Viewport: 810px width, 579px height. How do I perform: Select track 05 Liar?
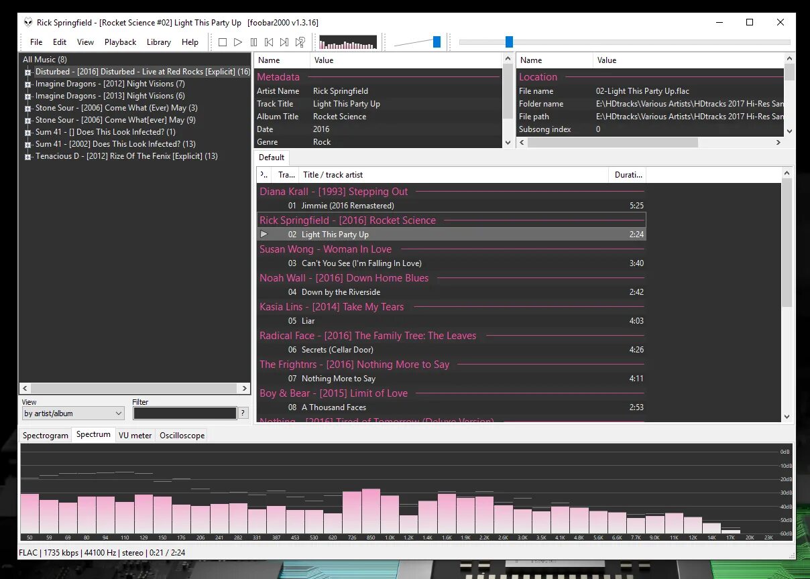[451, 321]
